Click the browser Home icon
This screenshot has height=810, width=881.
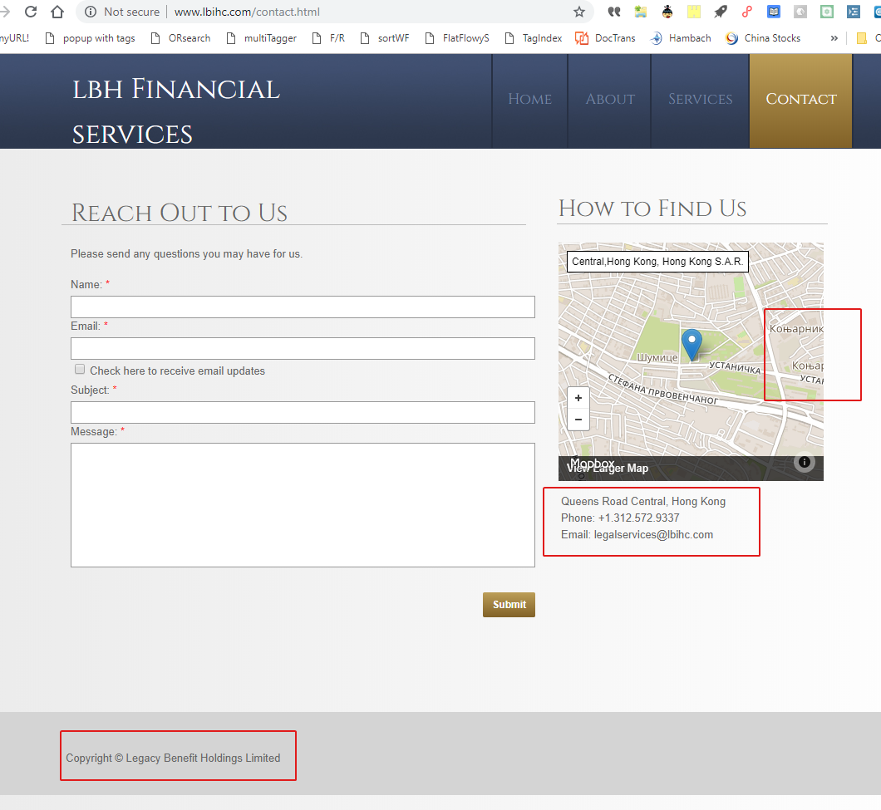point(57,12)
